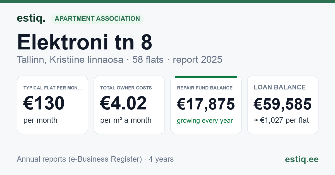Viewport: 335px width, 175px height.
Task: Click the REPAIR FUND BALANCE label
Action: 205,88
